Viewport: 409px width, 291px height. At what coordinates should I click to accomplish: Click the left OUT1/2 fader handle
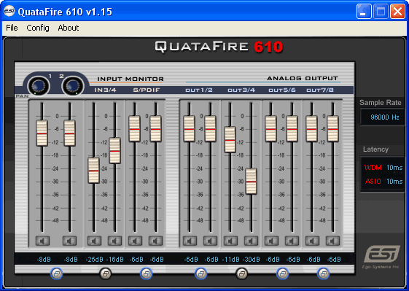(x=189, y=129)
